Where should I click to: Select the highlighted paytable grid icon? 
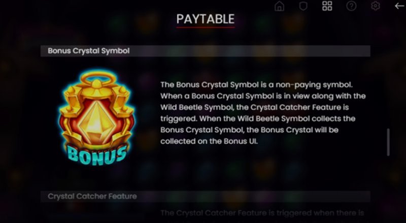tap(327, 6)
